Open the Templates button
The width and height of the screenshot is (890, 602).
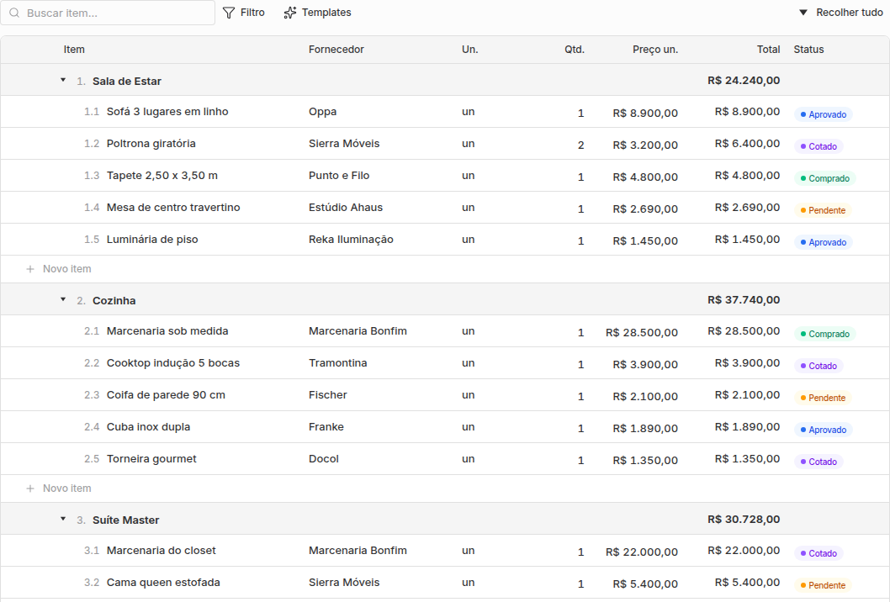[x=317, y=13]
